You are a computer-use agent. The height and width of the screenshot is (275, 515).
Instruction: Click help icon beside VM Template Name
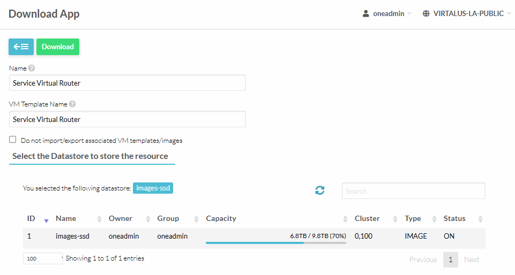pyautogui.click(x=72, y=105)
